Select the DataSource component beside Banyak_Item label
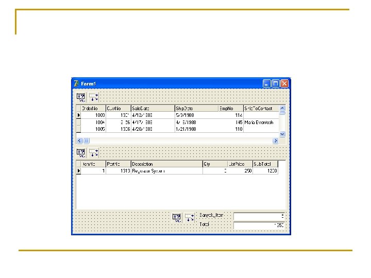371x278 pixels. pos(189,218)
